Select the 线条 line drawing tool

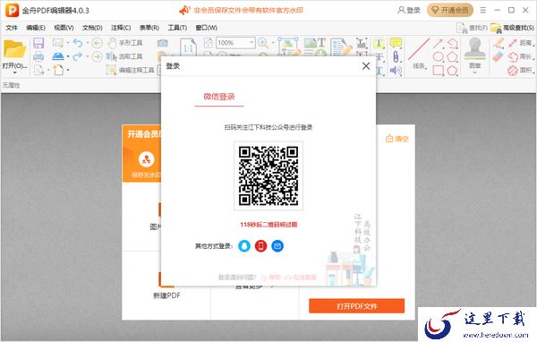pos(419,54)
